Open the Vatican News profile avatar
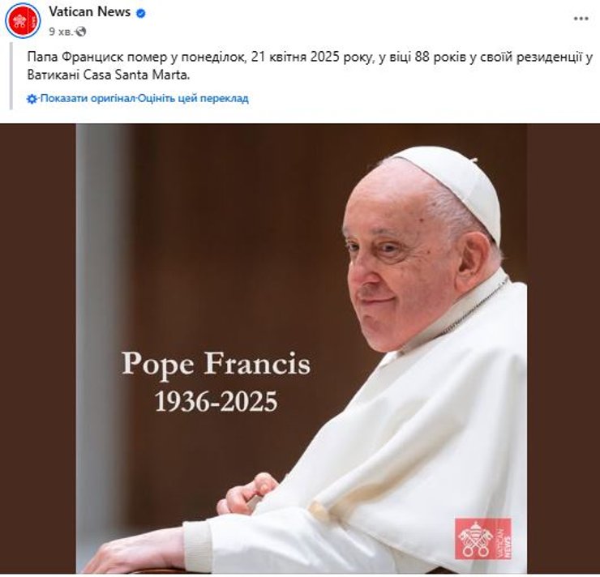The width and height of the screenshot is (600, 577). [23, 21]
